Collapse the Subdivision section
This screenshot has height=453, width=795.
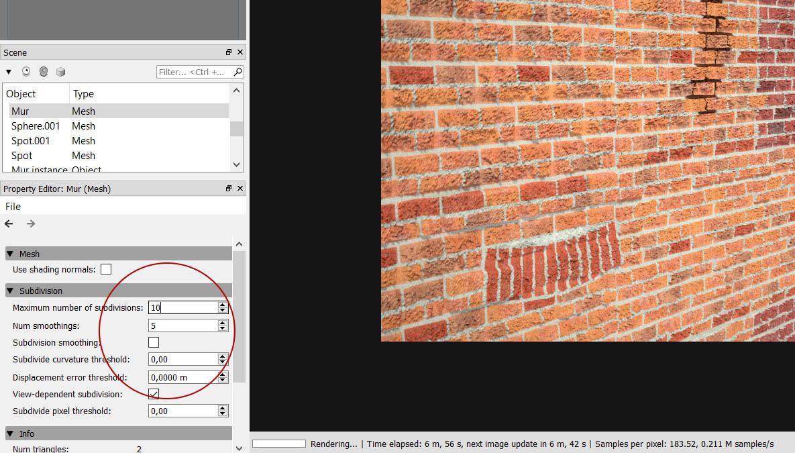10,291
